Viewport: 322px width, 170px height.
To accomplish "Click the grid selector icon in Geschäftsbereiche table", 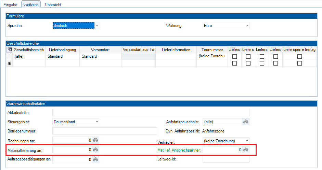I will point(9,50).
